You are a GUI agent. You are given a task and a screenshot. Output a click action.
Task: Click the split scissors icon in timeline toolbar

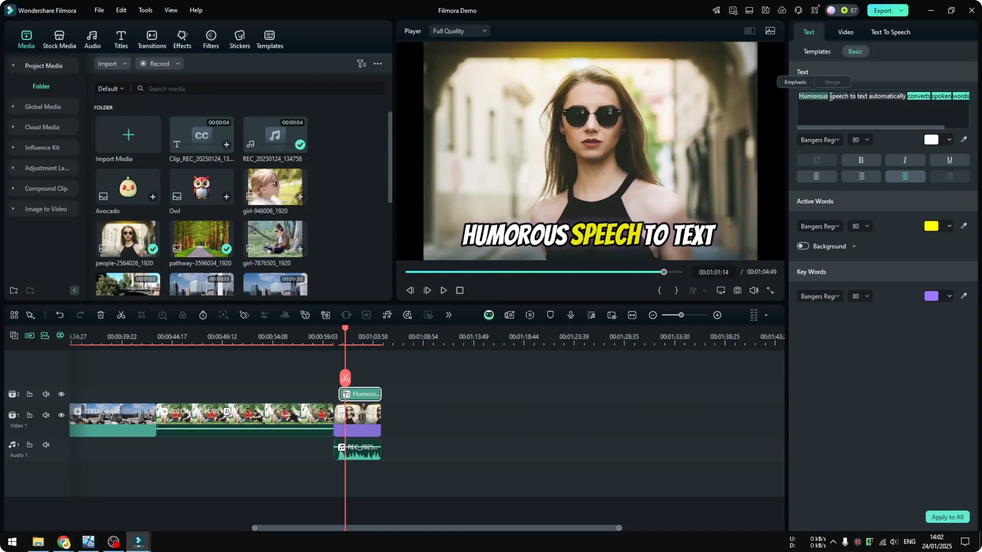coord(121,315)
